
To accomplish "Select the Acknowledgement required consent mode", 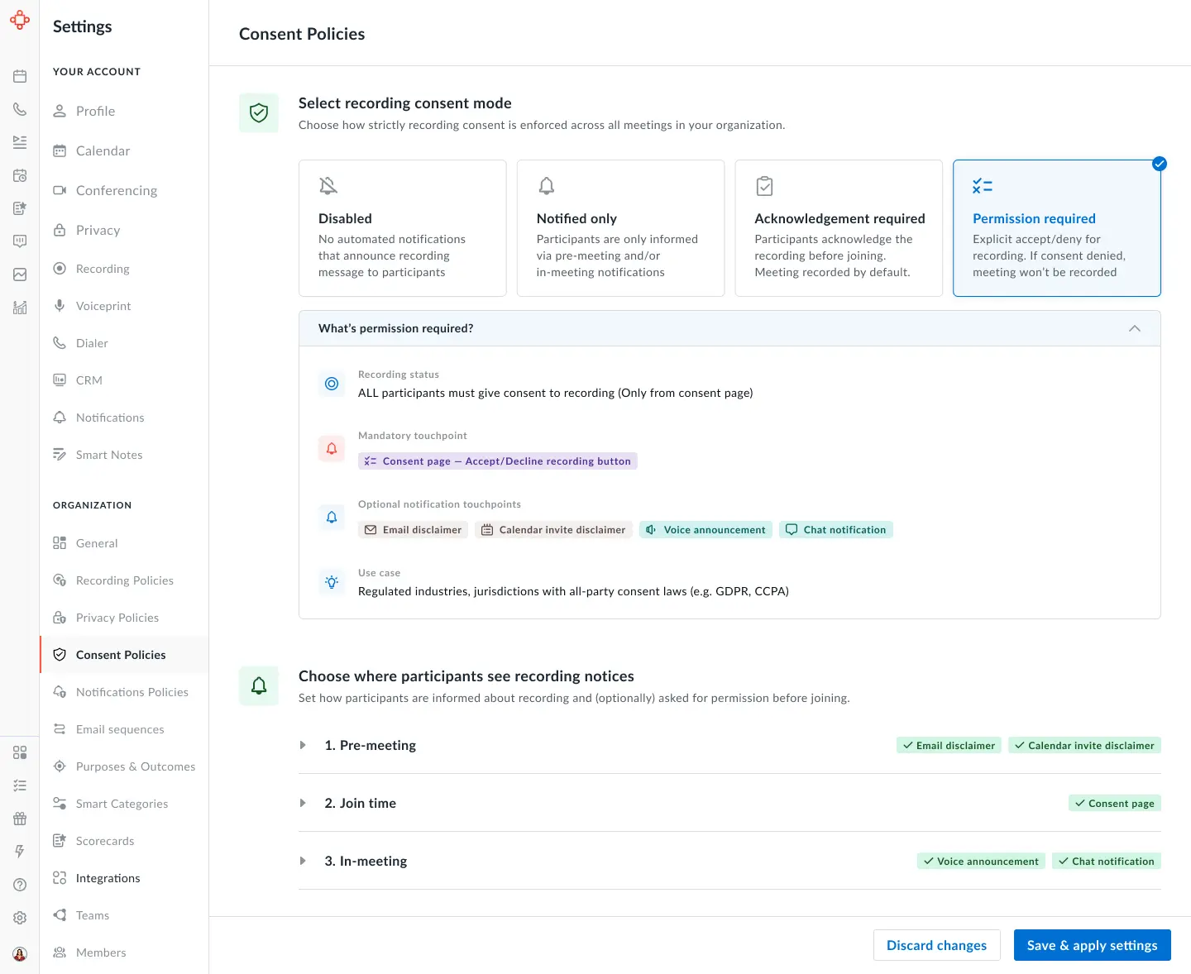I will click(x=839, y=228).
